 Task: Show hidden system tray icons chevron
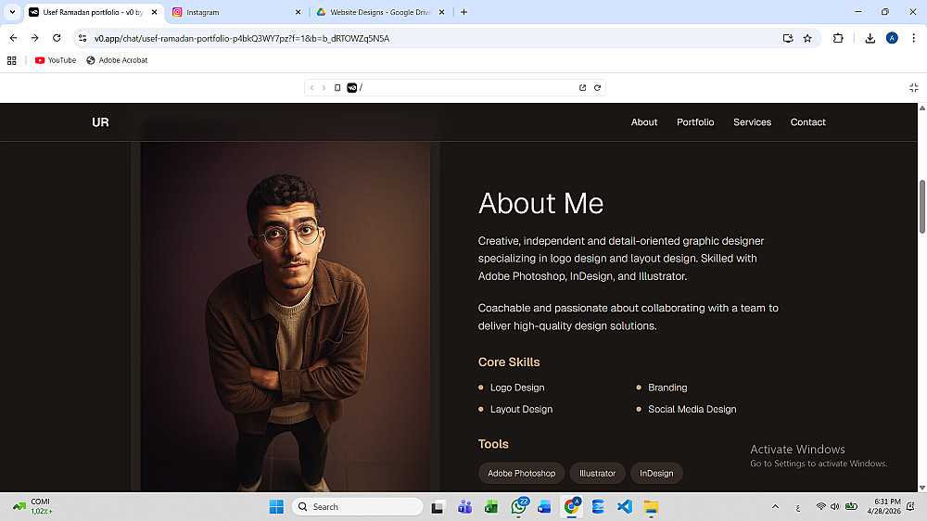pyautogui.click(x=775, y=507)
